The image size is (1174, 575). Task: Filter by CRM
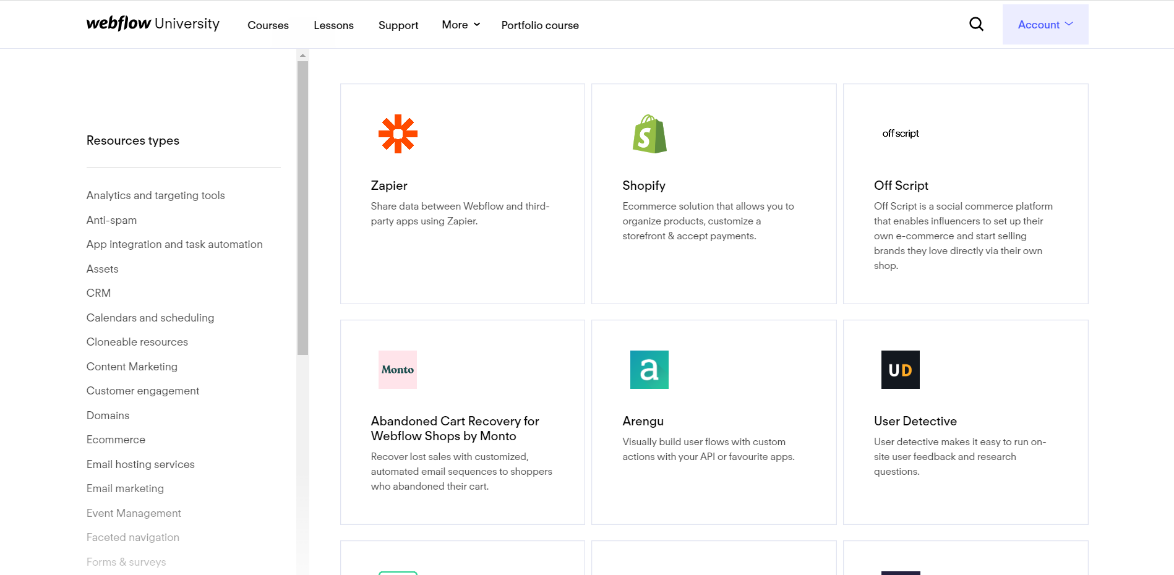coord(98,293)
